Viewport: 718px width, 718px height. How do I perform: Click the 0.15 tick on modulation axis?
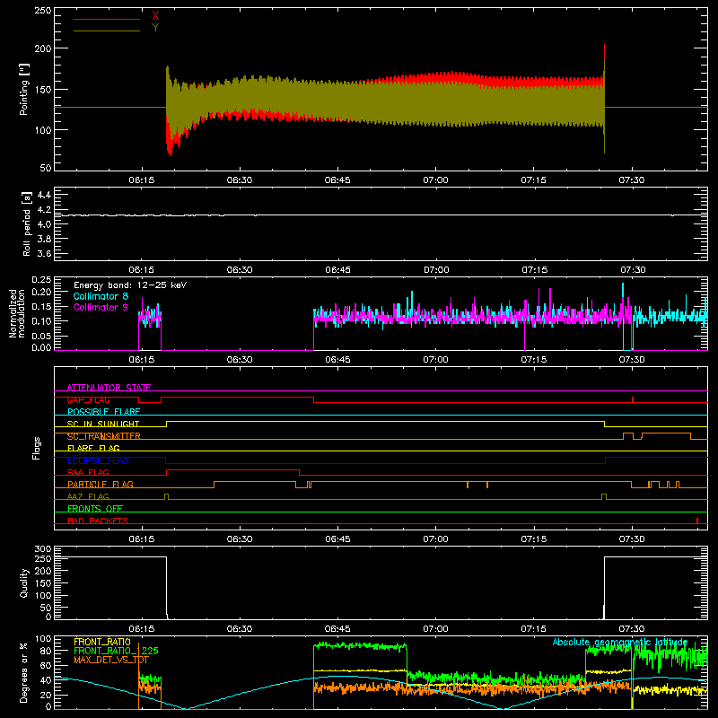tap(41, 306)
